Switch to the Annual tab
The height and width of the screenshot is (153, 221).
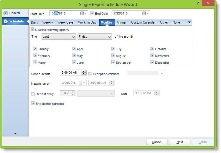[121, 22]
